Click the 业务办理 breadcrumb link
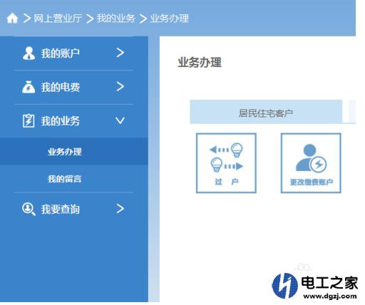 pyautogui.click(x=170, y=19)
